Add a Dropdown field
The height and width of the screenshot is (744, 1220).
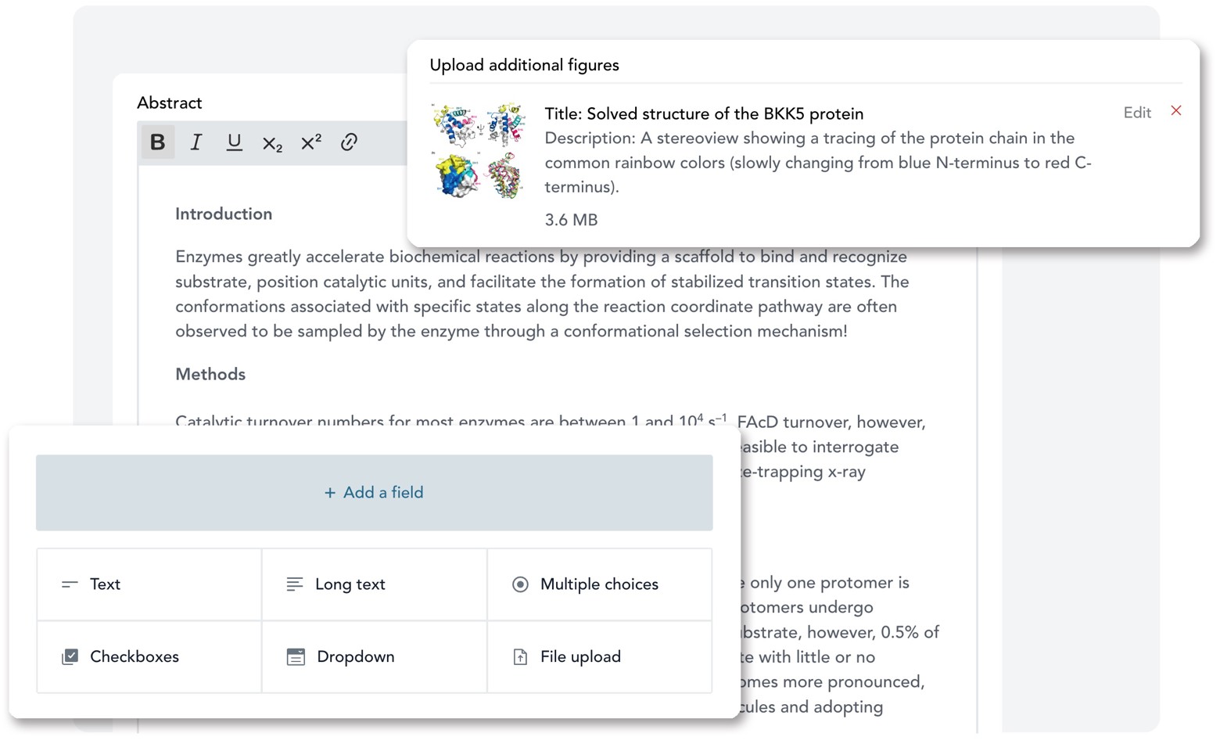pos(374,657)
